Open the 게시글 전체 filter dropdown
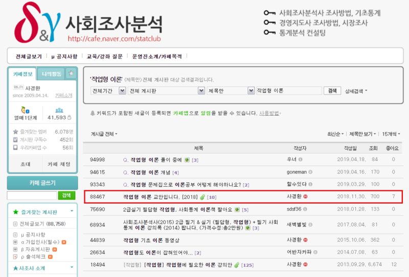The width and height of the screenshot is (409, 277). [x=104, y=134]
